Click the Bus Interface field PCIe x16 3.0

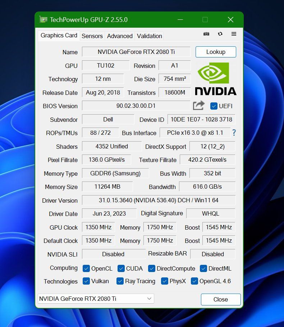[195, 133]
